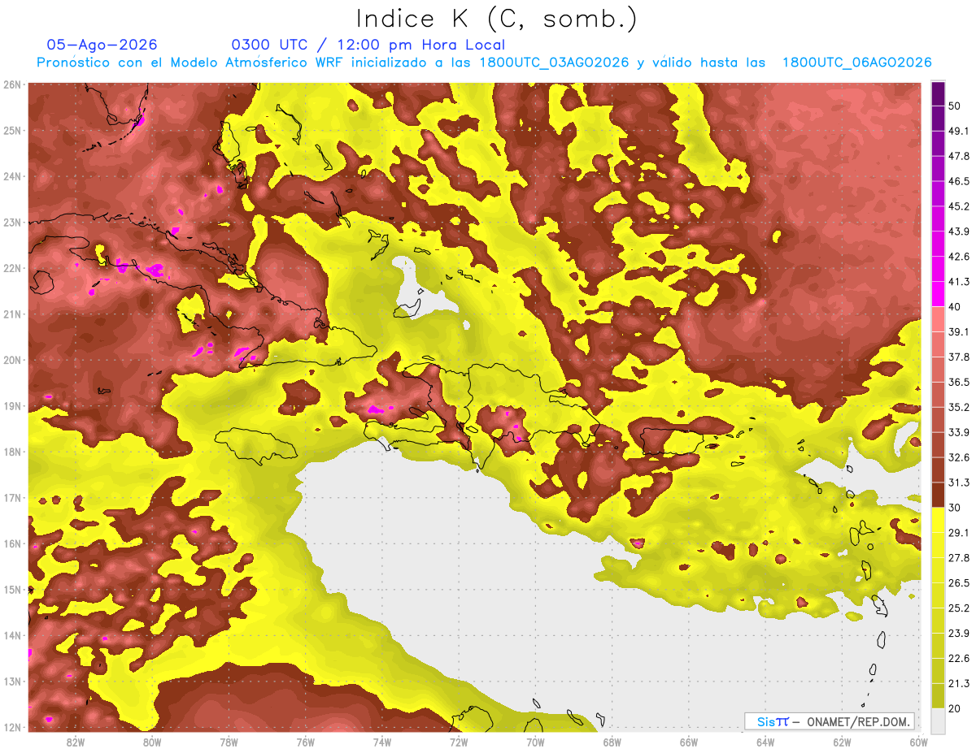Click the legend value '42.6'
Viewport: 976px width, 753px height.
click(x=960, y=256)
